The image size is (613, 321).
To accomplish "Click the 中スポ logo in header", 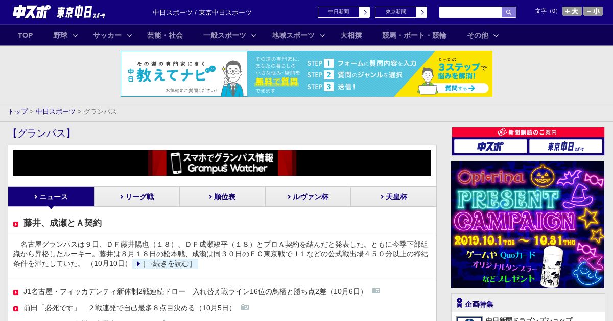I will pos(32,12).
